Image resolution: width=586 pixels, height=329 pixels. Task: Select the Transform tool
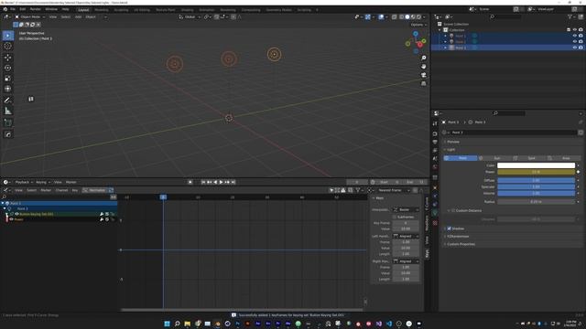pyautogui.click(x=8, y=89)
